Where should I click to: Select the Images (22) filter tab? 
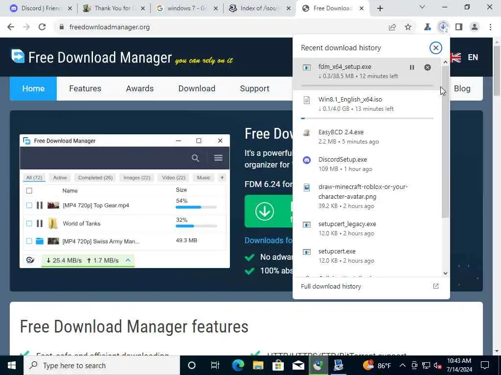137,178
